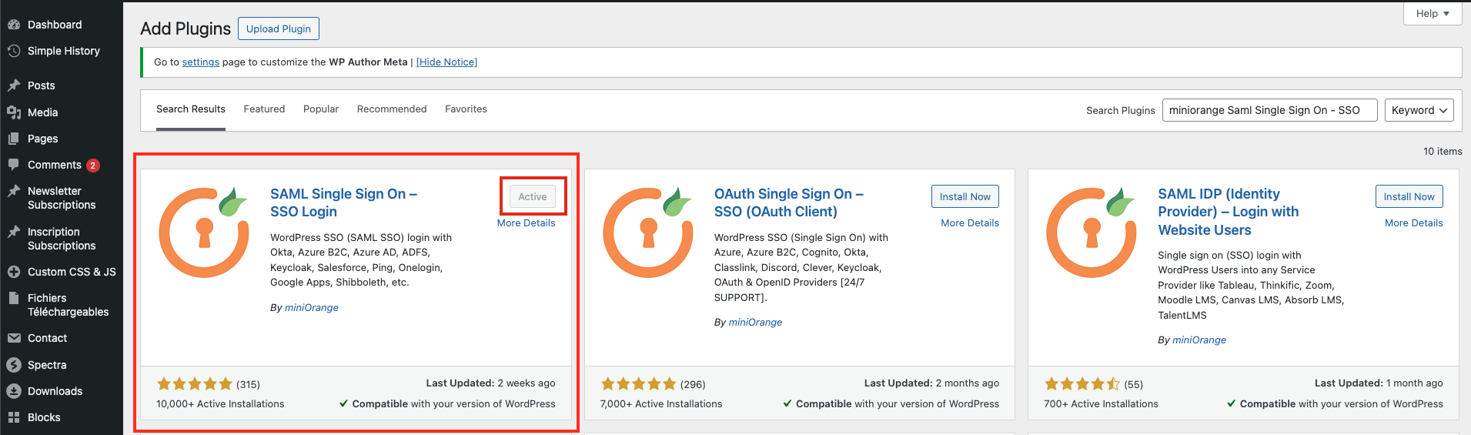This screenshot has width=1471, height=435.
Task: Click the Contact envelope icon
Action: tap(14, 338)
